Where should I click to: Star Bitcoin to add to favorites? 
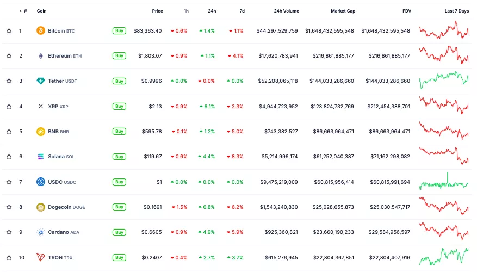coord(9,31)
